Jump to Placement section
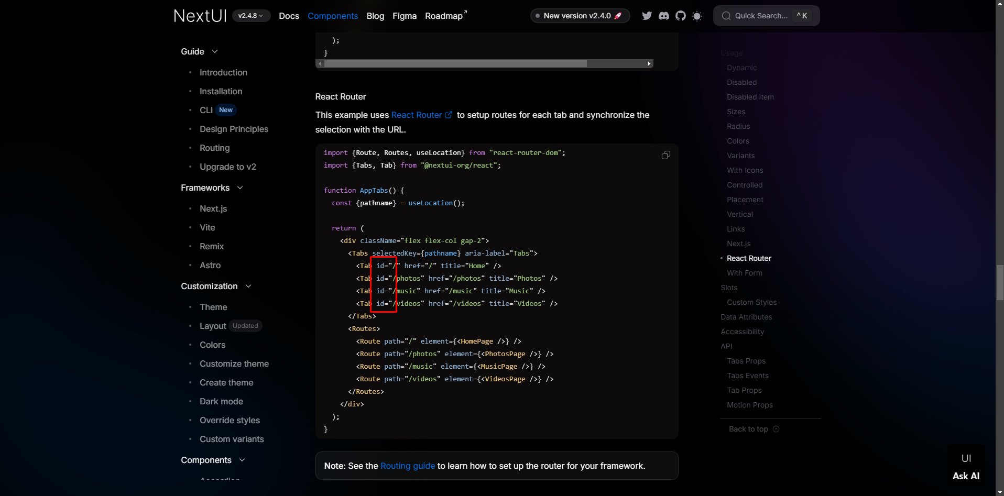 point(745,200)
